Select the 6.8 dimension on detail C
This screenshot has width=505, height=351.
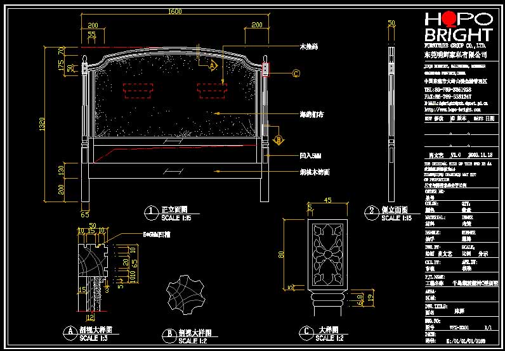click(361, 300)
